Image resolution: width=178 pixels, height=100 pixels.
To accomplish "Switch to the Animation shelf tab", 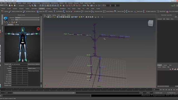I will point(42,9).
